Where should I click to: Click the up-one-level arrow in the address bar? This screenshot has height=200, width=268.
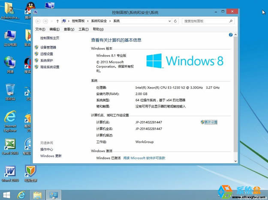click(57, 21)
